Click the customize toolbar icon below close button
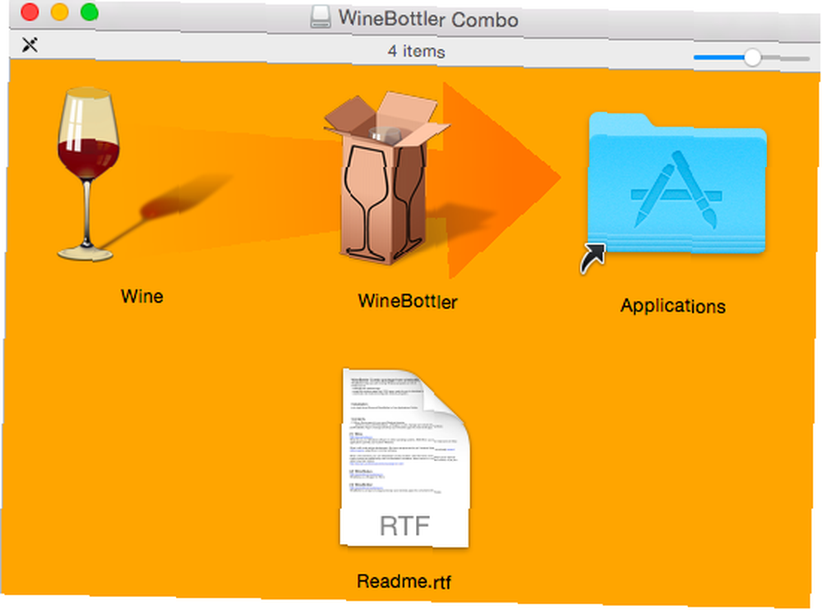Image resolution: width=822 pixels, height=610 pixels. pos(30,44)
